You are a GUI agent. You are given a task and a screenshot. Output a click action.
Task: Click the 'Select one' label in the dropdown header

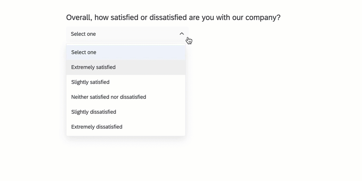[83, 34]
